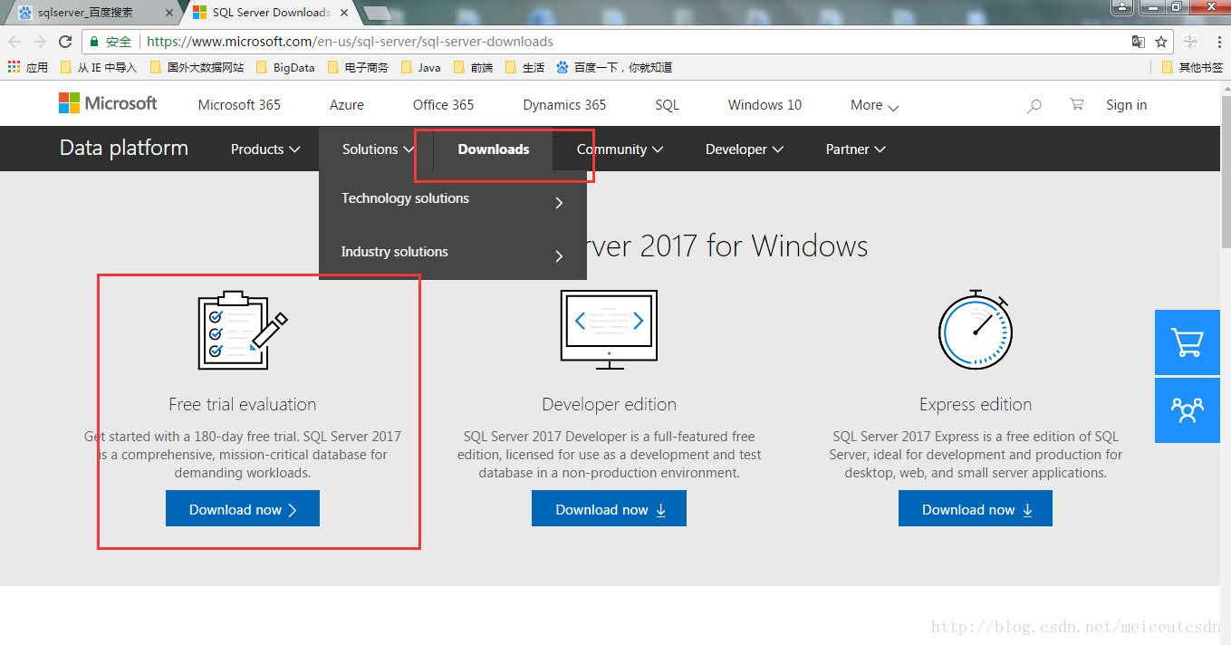1231x645 pixels.
Task: Download now for Free trial evaluation
Action: click(x=243, y=509)
